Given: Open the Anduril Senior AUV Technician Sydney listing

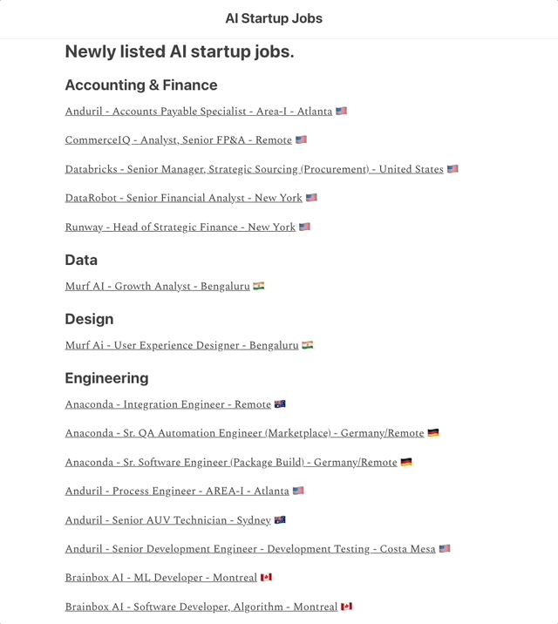Looking at the screenshot, I should click(168, 520).
